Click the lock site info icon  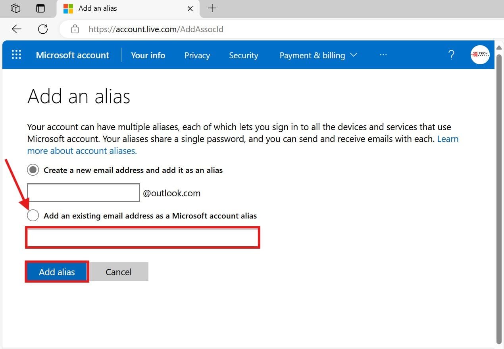point(75,29)
